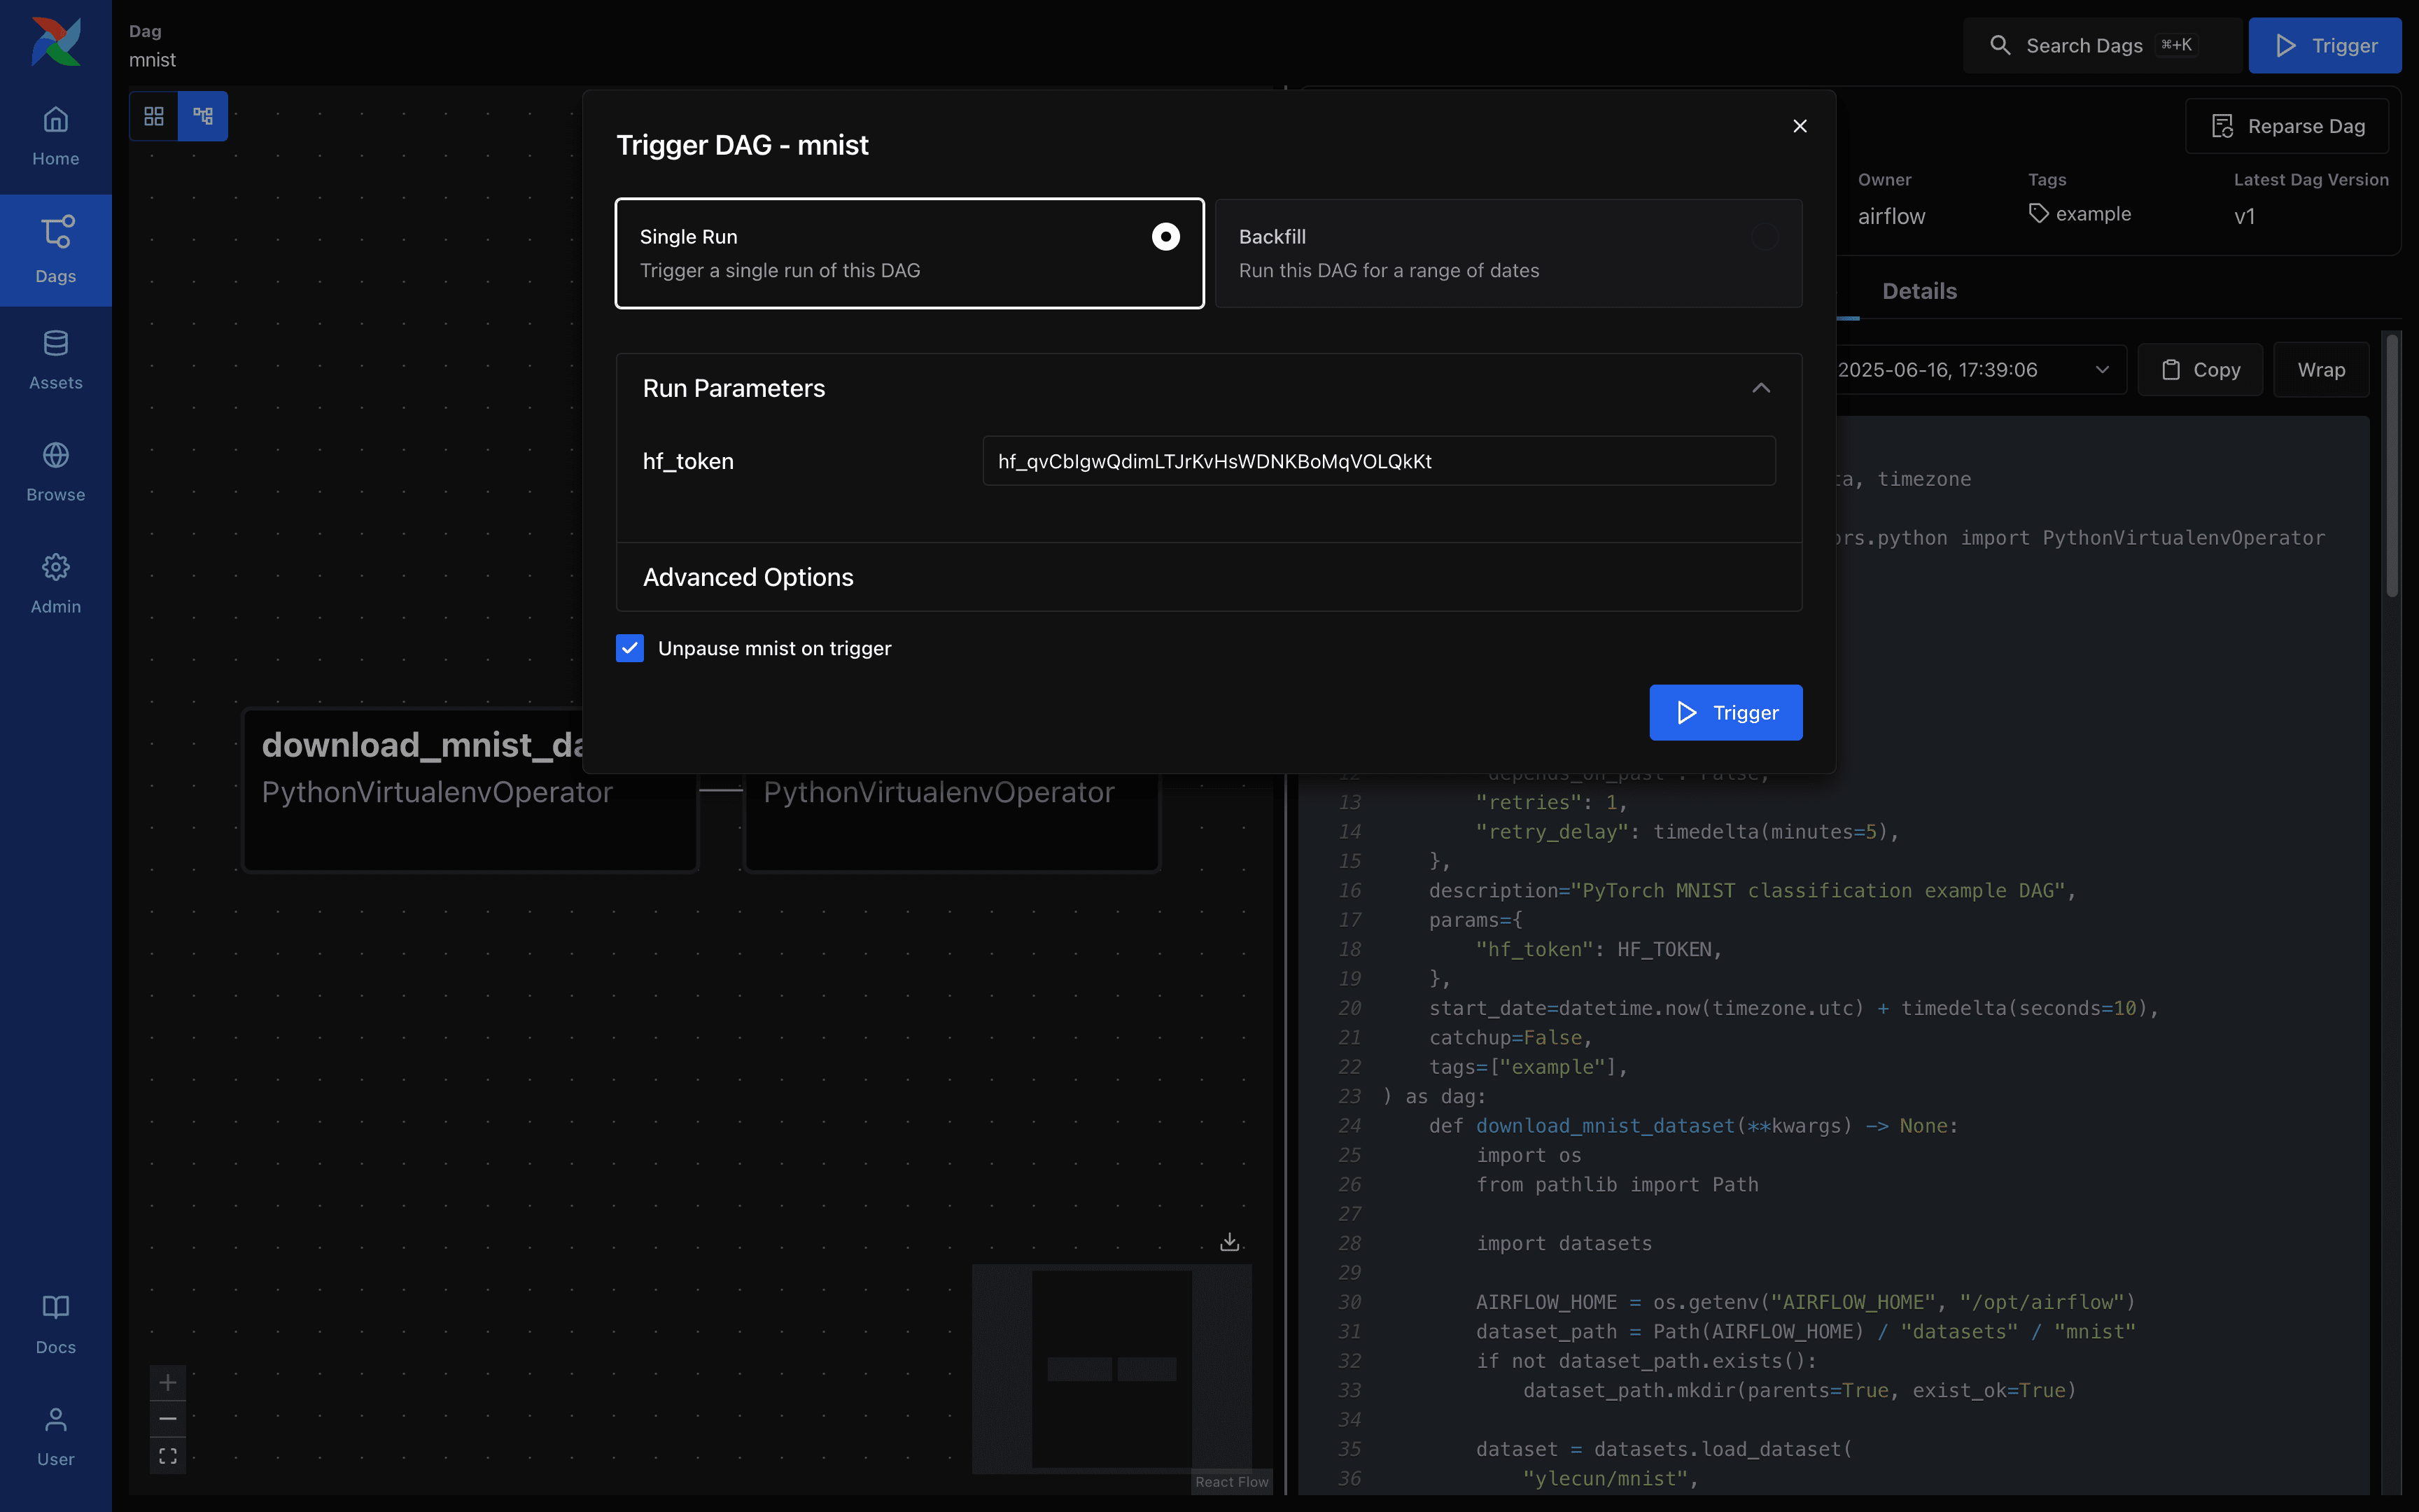
Task: Open the User menu in sidebar
Action: [56, 1437]
